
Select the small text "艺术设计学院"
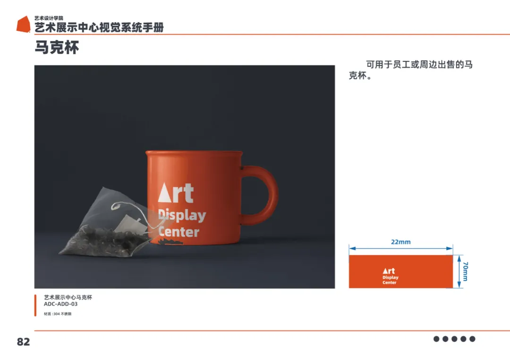(x=49, y=18)
